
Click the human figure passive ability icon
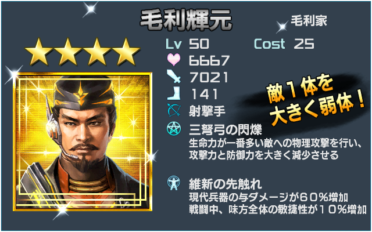(x=174, y=183)
